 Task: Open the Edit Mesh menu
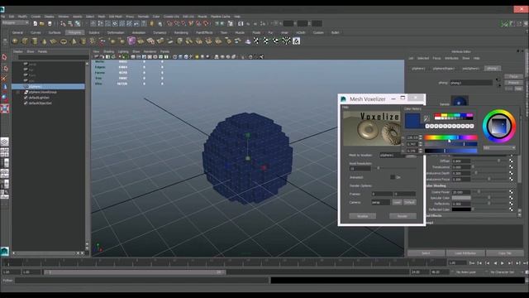coord(116,17)
